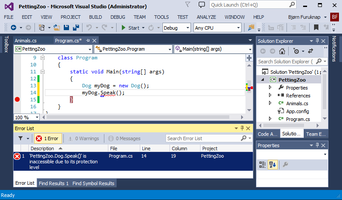Image resolution: width=342 pixels, height=200 pixels.
Task: Switch to the Animals.cs tab
Action: pyautogui.click(x=25, y=41)
